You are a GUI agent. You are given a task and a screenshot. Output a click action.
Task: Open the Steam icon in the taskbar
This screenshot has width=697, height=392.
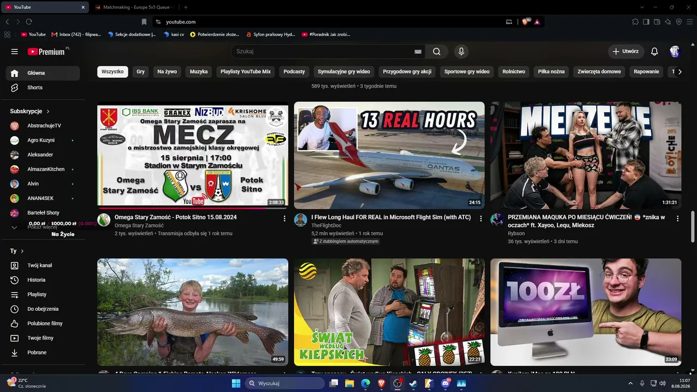click(413, 383)
